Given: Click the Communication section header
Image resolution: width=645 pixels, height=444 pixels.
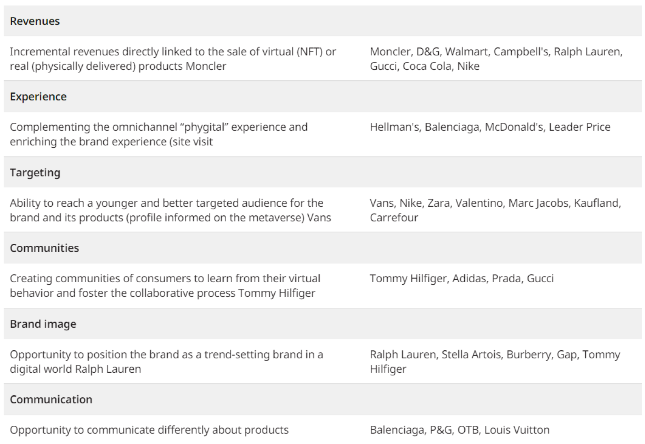Looking at the screenshot, I should pyautogui.click(x=51, y=399).
